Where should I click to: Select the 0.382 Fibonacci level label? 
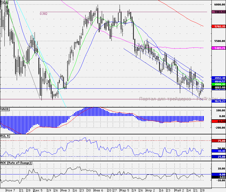pyautogui.click(x=43, y=14)
